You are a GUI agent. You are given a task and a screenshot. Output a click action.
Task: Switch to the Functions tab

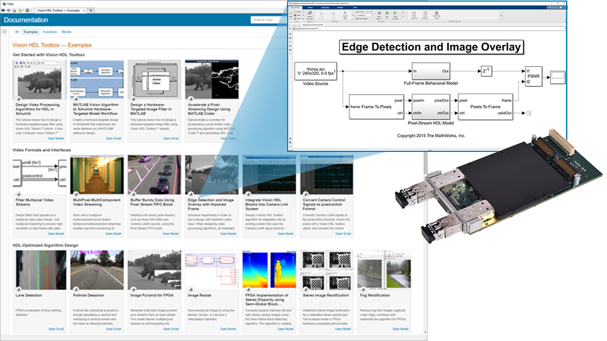[x=50, y=32]
